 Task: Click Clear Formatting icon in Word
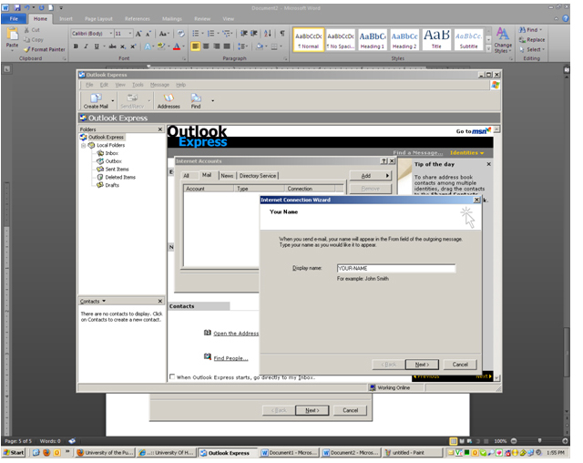(x=180, y=34)
